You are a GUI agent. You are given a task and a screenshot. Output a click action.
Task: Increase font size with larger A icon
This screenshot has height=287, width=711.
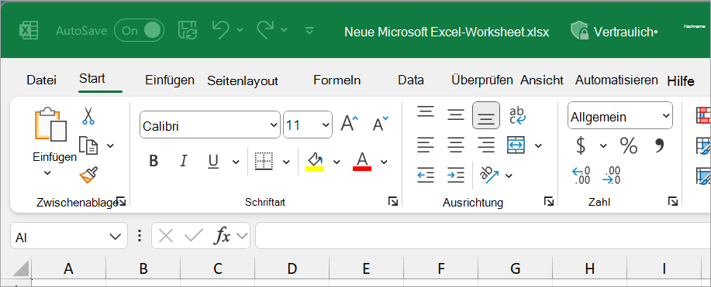point(349,124)
